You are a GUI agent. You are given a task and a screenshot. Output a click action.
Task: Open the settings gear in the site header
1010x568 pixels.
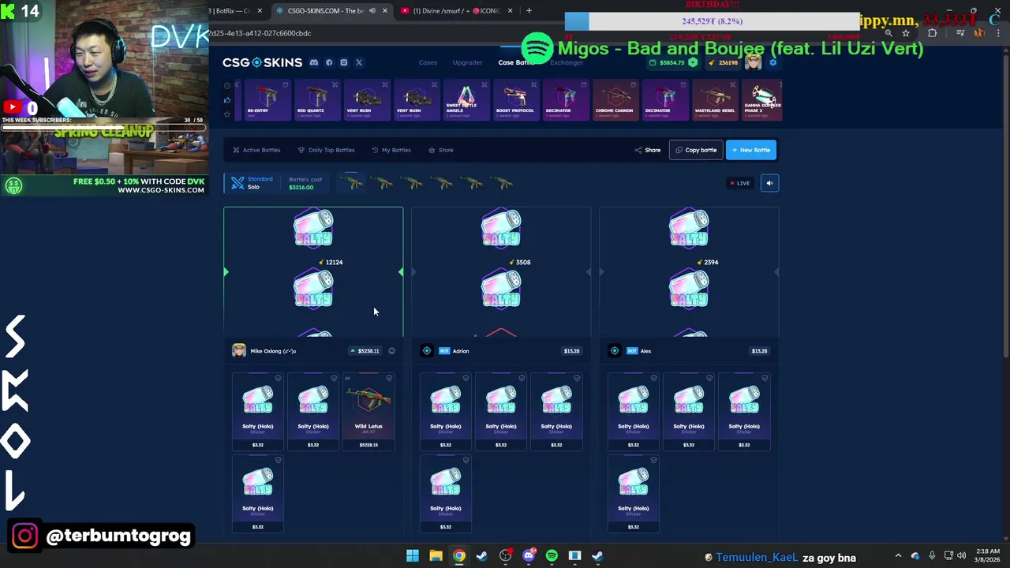pyautogui.click(x=773, y=62)
